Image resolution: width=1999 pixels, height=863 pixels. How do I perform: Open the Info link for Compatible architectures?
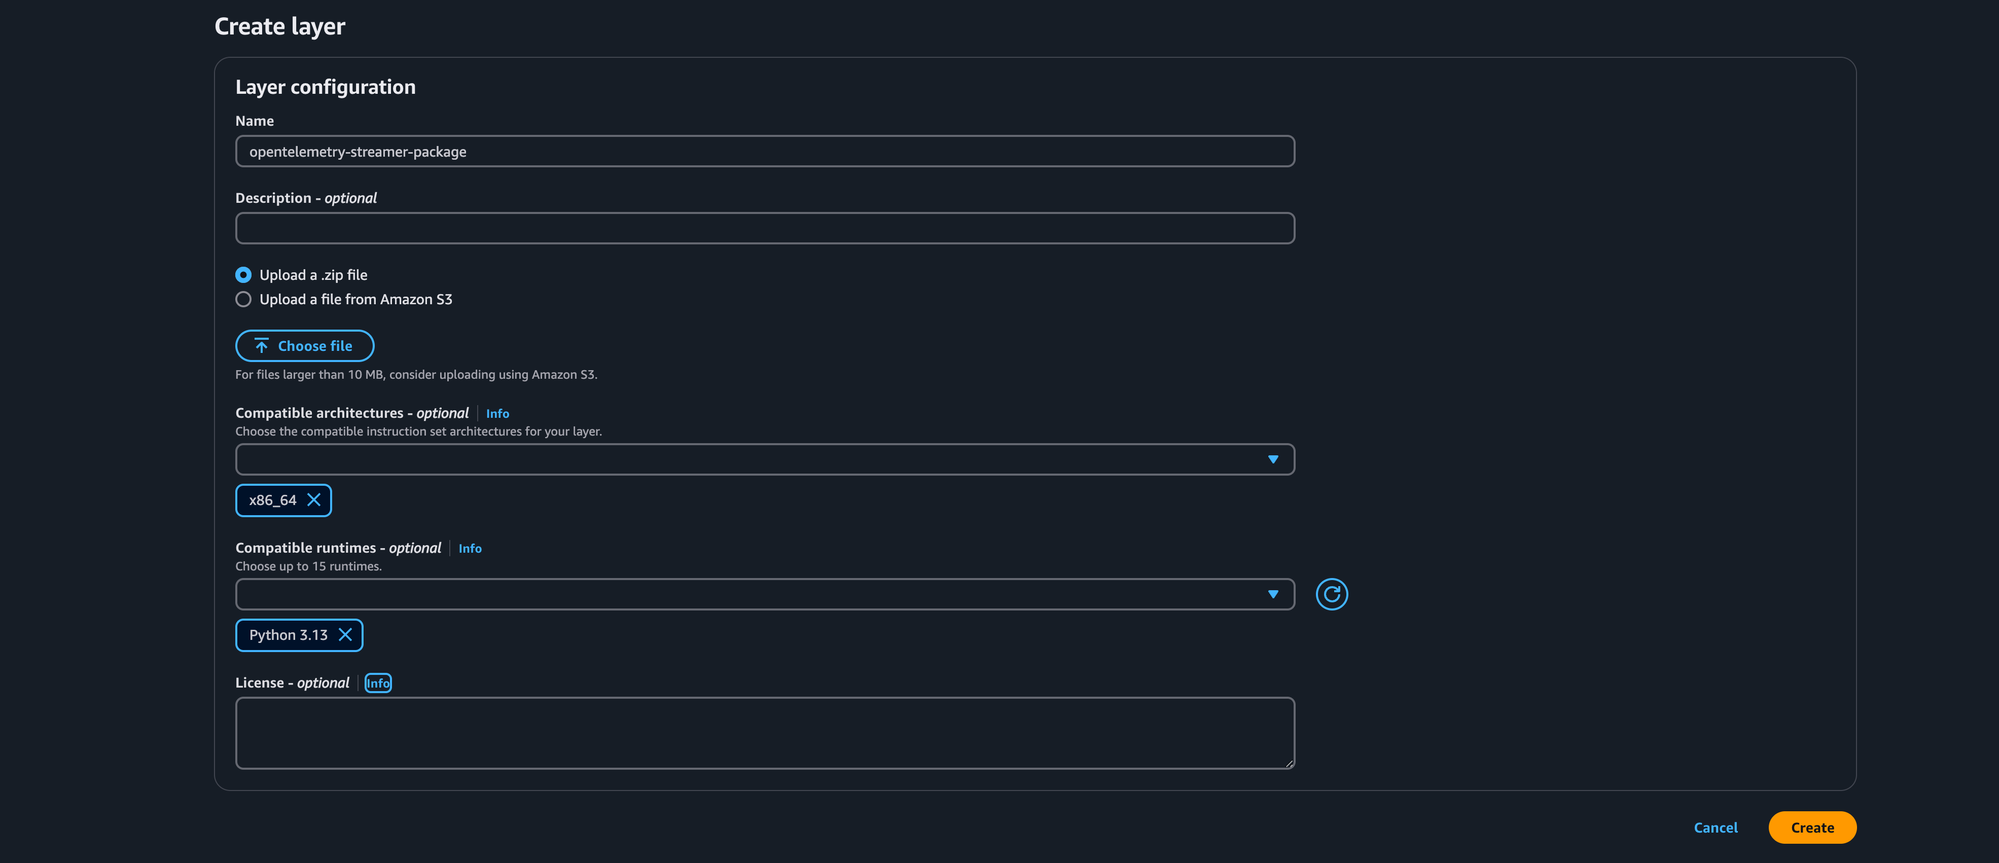[x=497, y=413]
